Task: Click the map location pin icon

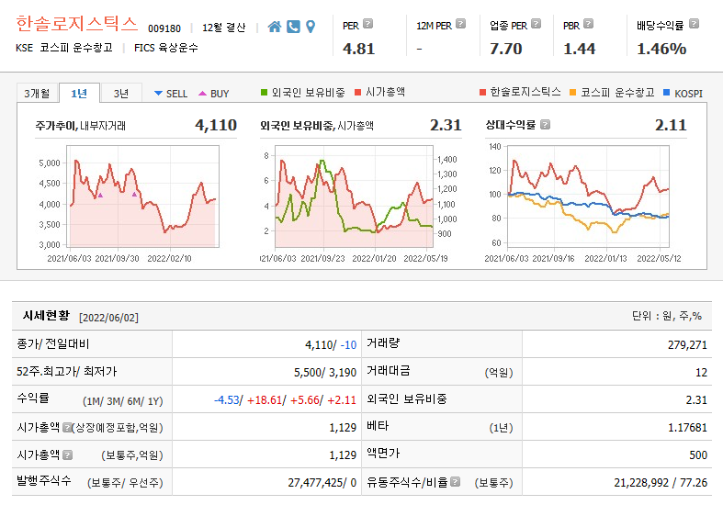Action: tap(311, 27)
